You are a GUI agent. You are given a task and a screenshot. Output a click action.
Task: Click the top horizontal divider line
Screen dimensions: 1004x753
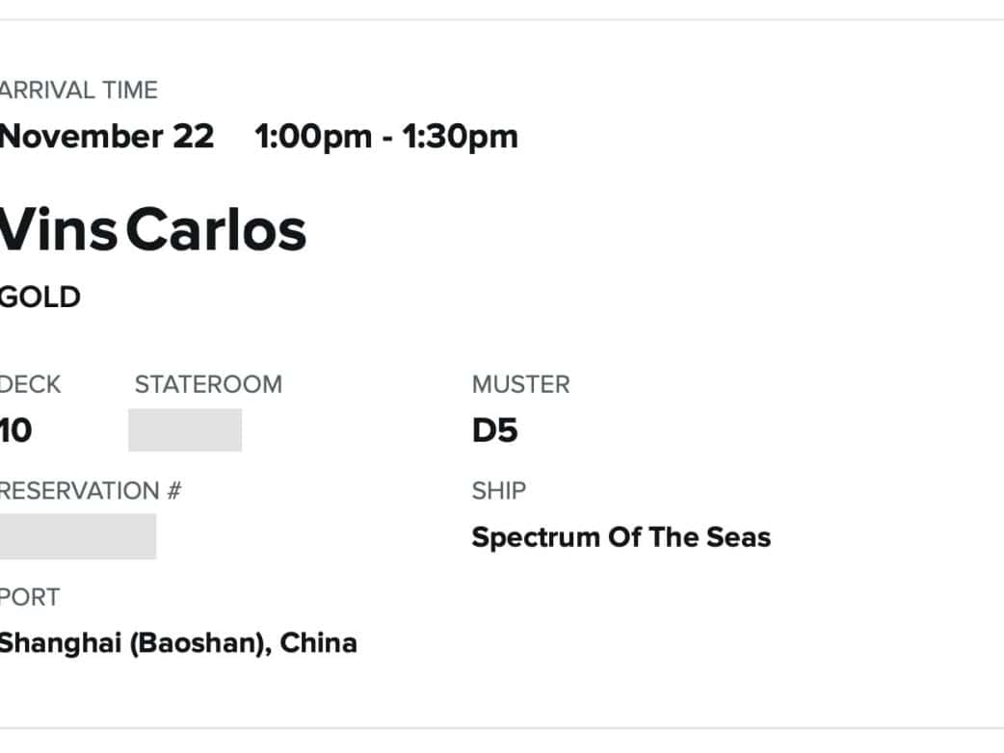[x=502, y=19]
